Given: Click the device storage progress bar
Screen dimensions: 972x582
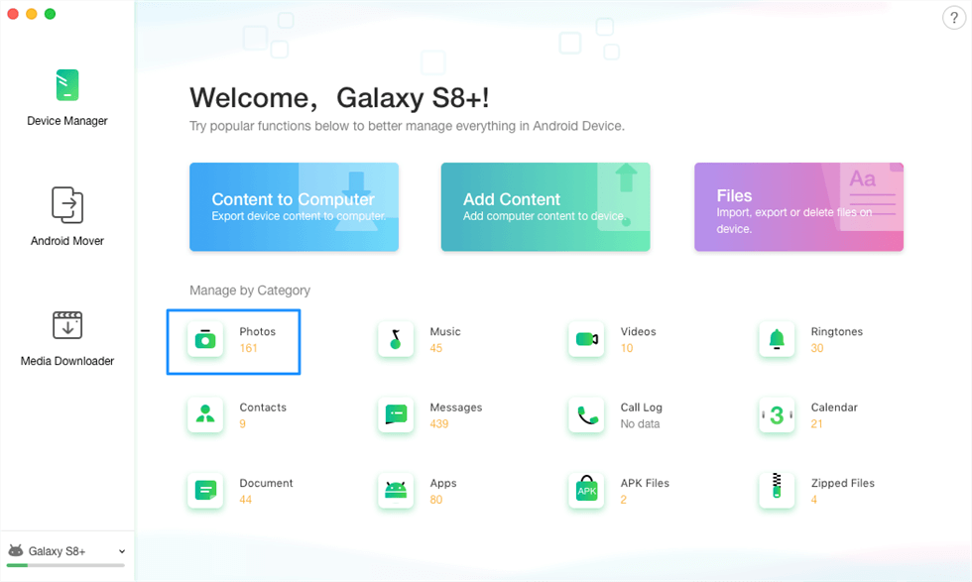Looking at the screenshot, I should pos(65,565).
